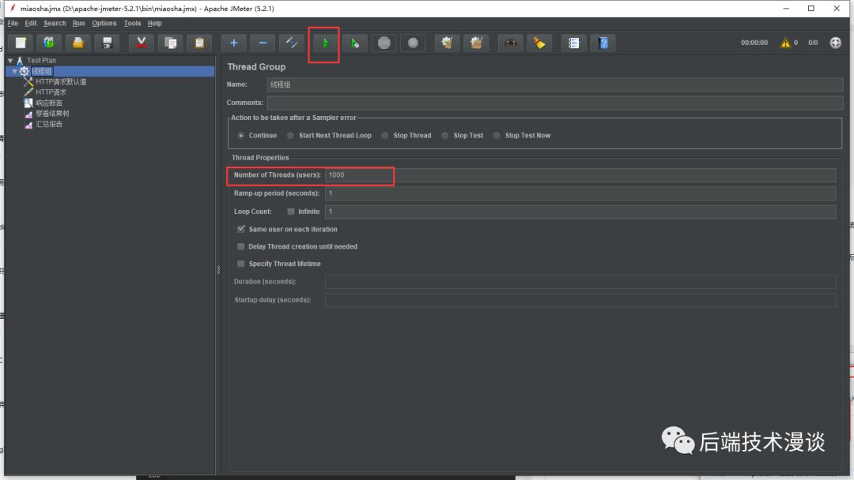
Task: Paste element with clipboard icon
Action: [x=199, y=43]
